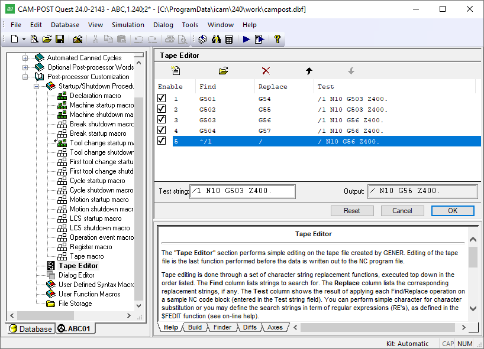
Task: Select the Tape macro item
Action: coord(87,256)
